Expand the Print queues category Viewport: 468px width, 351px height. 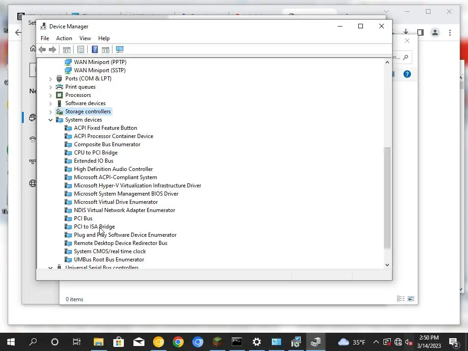click(x=50, y=87)
